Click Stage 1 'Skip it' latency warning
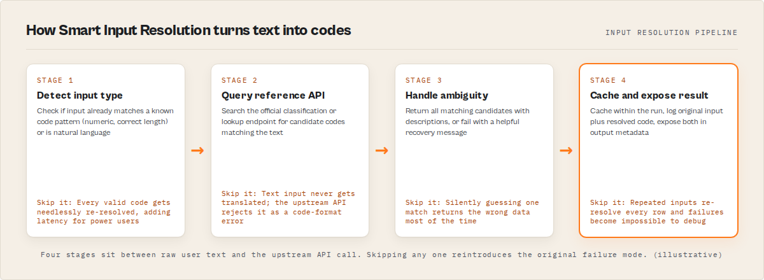764x280 pixels. (x=104, y=212)
